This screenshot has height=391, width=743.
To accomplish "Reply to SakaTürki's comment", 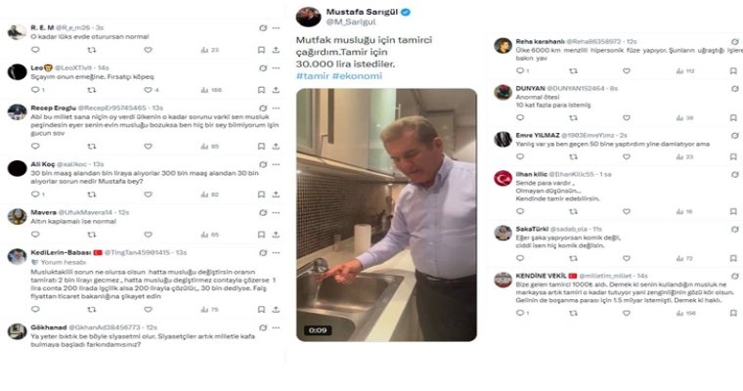I will [x=520, y=258].
